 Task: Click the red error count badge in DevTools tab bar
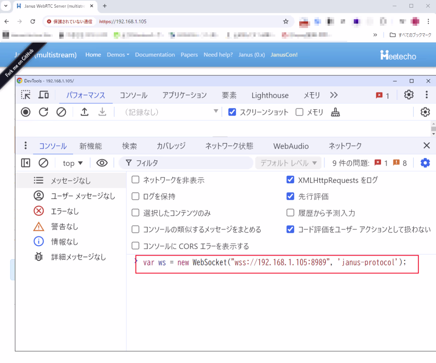[382, 95]
